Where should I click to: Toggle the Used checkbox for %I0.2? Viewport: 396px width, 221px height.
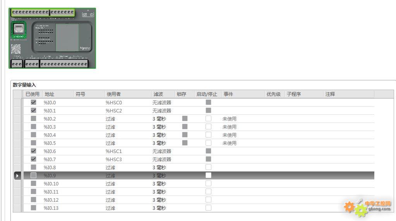33,119
